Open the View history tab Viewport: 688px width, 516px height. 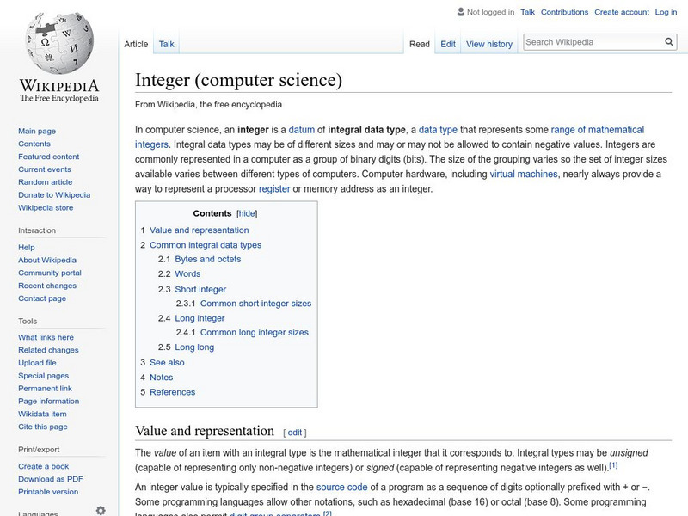coord(489,44)
